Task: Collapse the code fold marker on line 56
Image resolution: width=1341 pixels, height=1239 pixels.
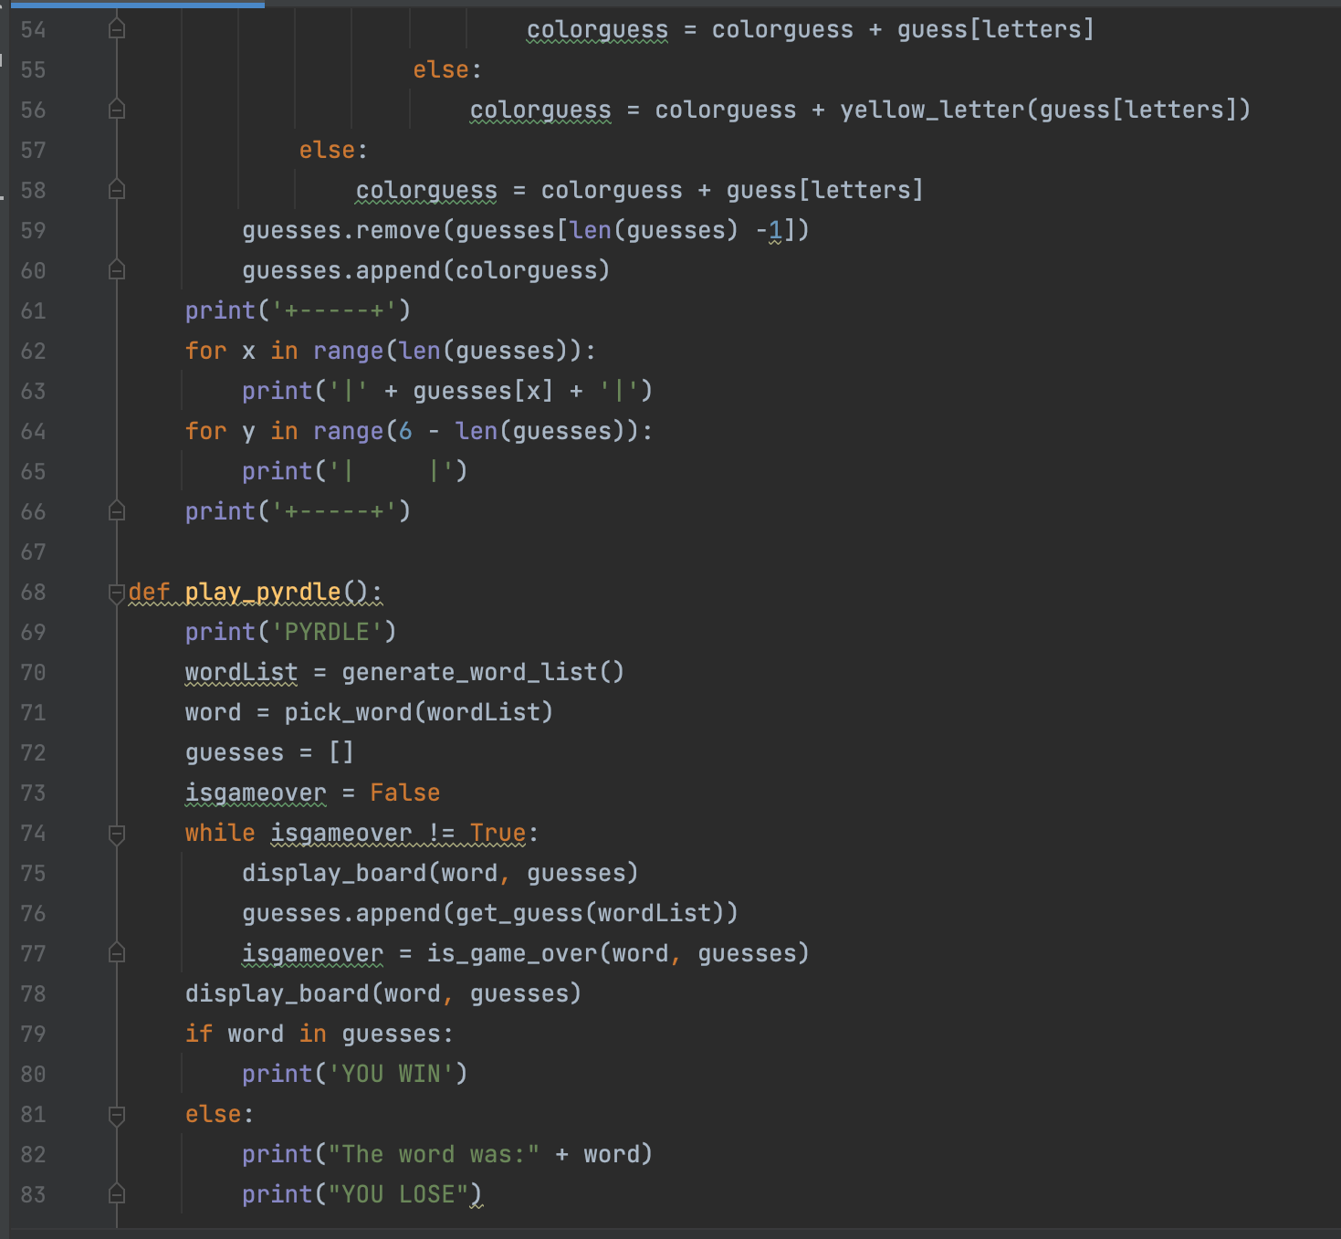Action: (x=116, y=110)
